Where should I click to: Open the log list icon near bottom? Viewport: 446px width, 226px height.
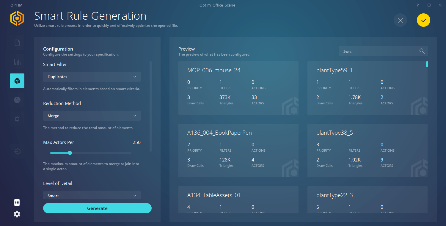[17, 202]
